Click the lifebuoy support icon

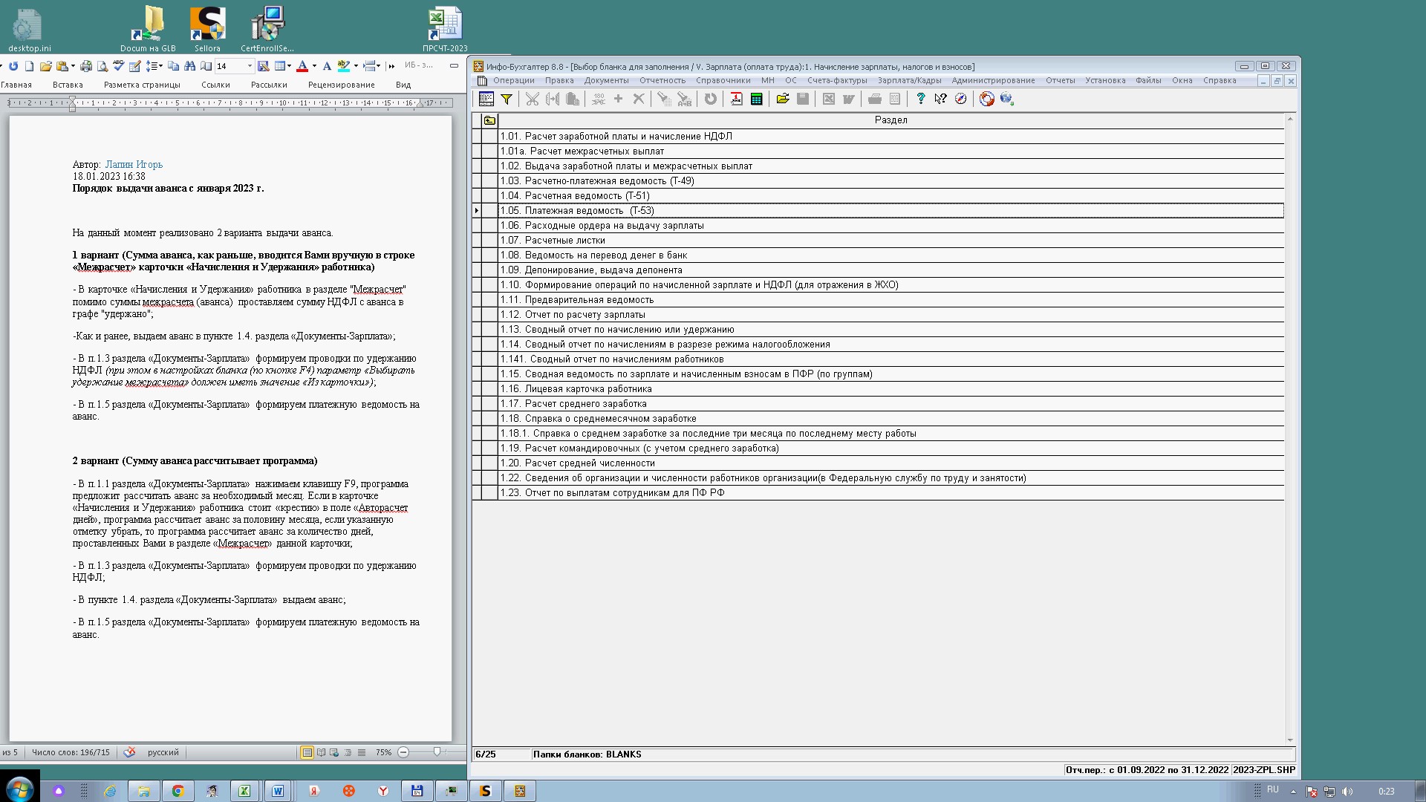(x=986, y=99)
